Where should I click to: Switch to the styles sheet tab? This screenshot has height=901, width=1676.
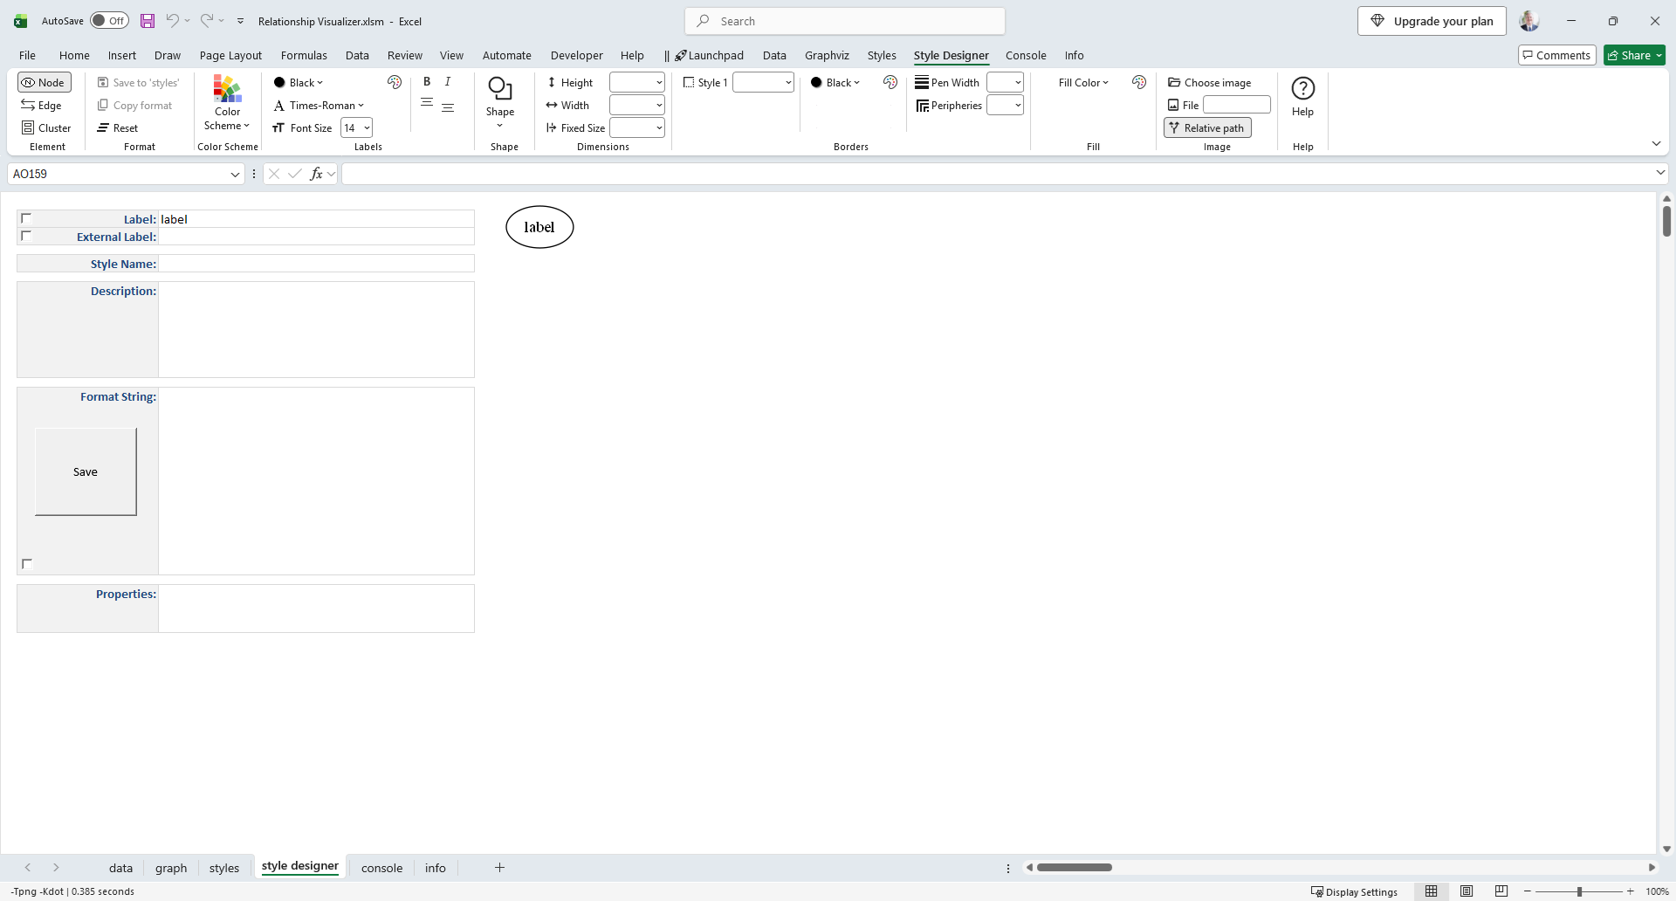pos(224,867)
